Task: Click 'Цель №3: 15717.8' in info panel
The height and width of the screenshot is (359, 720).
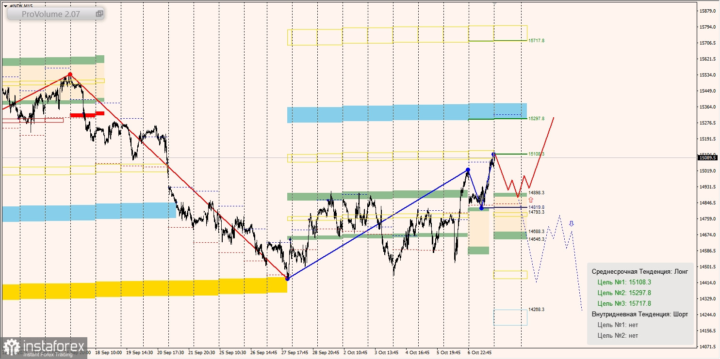Action: click(x=624, y=303)
